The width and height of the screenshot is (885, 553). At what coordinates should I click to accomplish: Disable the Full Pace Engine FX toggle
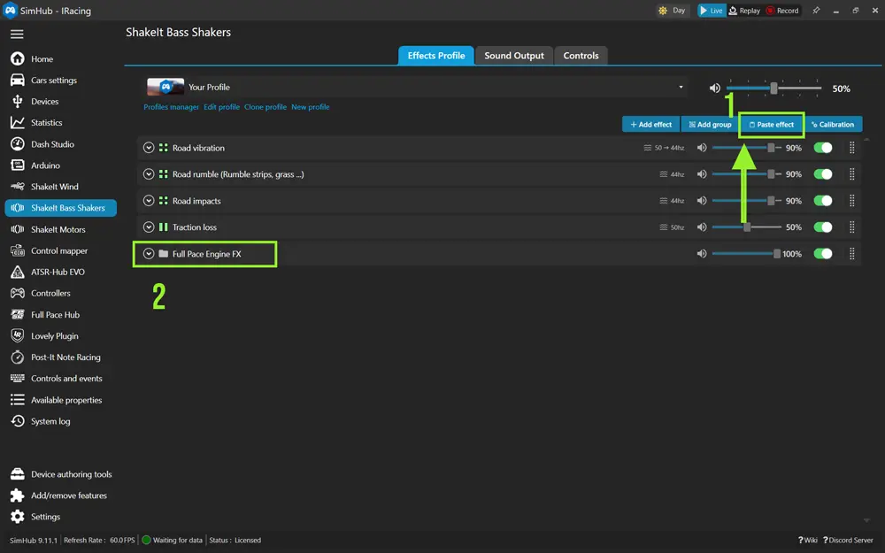click(823, 254)
